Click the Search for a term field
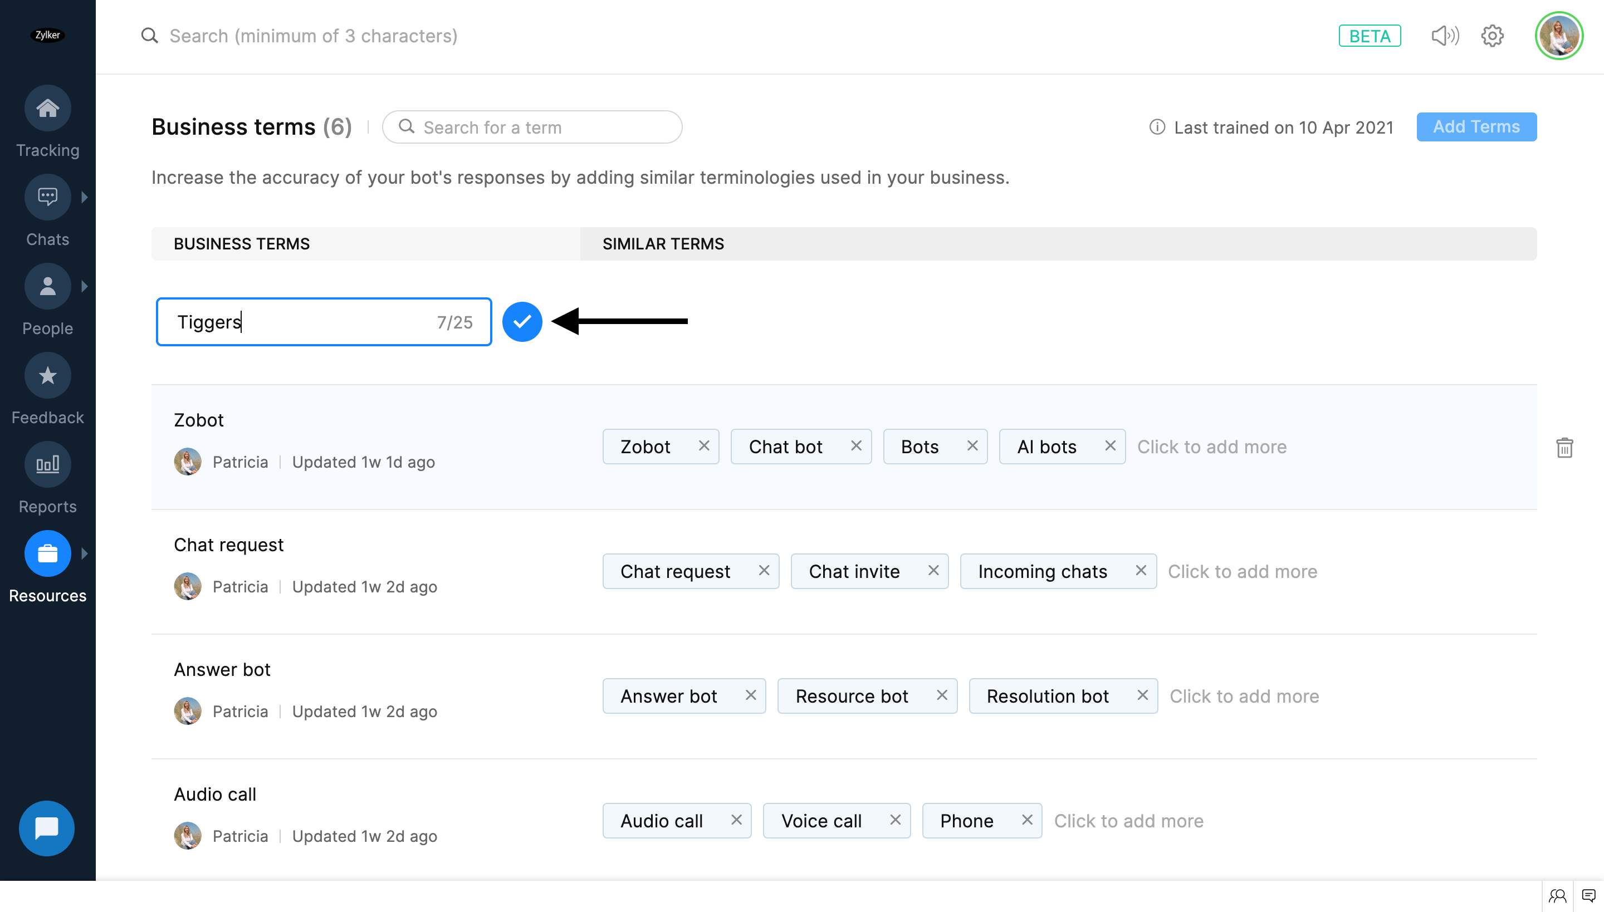This screenshot has width=1604, height=912. pyautogui.click(x=532, y=127)
